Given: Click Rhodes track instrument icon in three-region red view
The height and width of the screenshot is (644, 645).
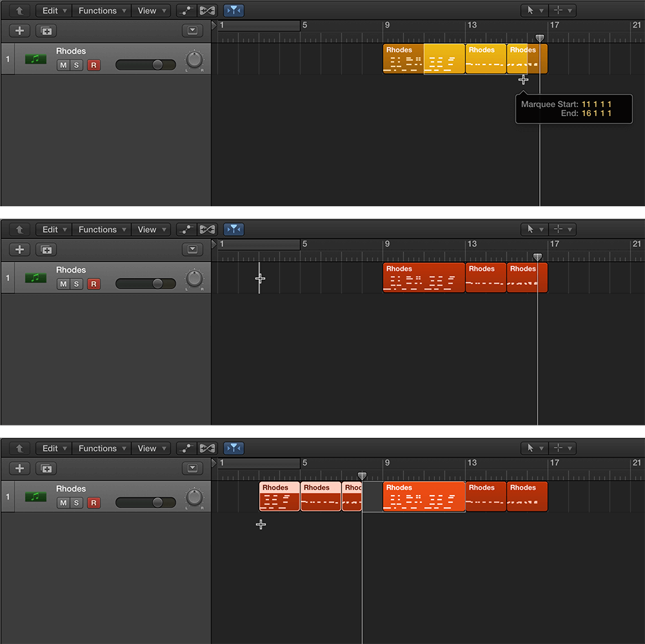Looking at the screenshot, I should pos(35,278).
